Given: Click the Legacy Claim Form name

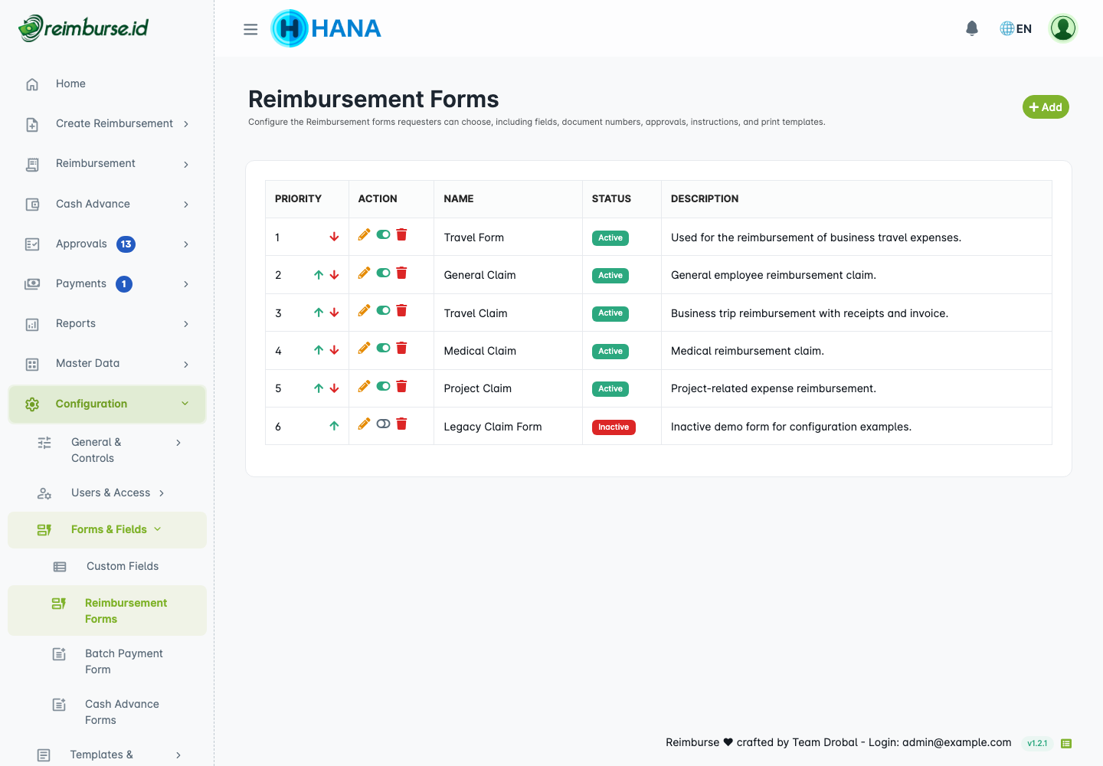Looking at the screenshot, I should coord(493,427).
